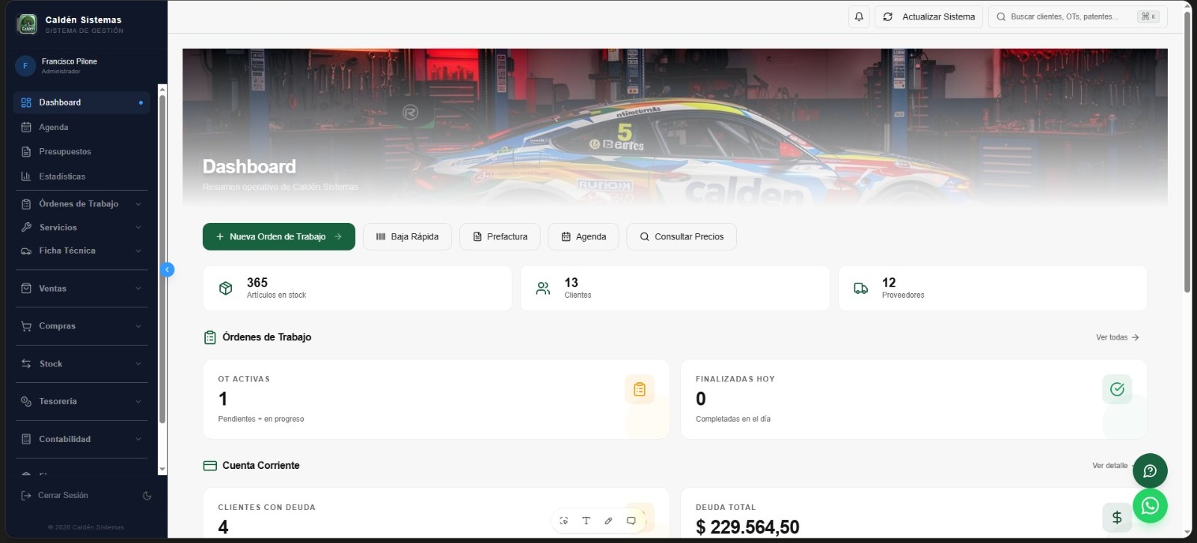Select the pencil draw tool
The image size is (1197, 543).
608,521
